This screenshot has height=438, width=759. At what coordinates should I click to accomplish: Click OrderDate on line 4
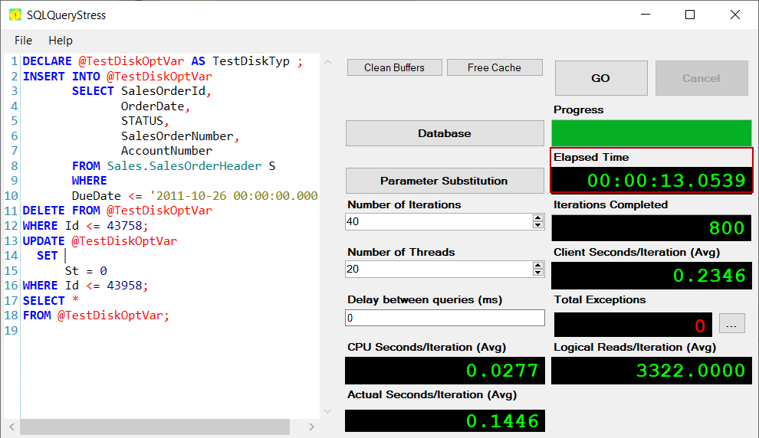point(153,106)
